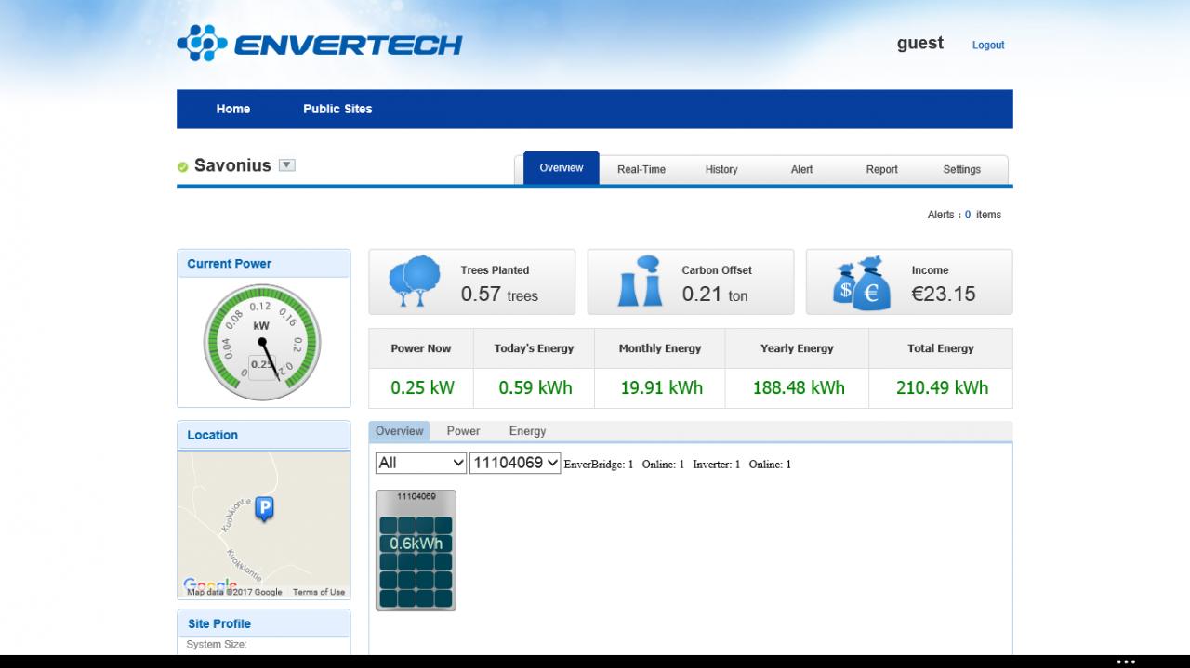Open the map Terms of Use link

click(x=319, y=592)
